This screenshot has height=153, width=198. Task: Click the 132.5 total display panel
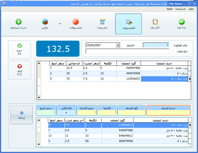point(58,49)
